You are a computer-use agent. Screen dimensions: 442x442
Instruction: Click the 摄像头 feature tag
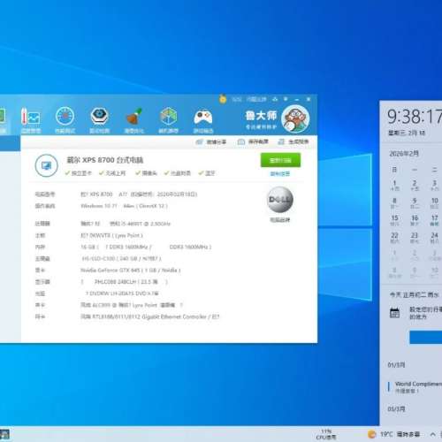146,173
